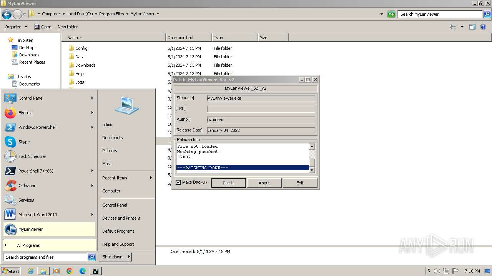Click the patcher app icon on taskbar
Image resolution: width=492 pixels, height=276 pixels.
point(96,271)
